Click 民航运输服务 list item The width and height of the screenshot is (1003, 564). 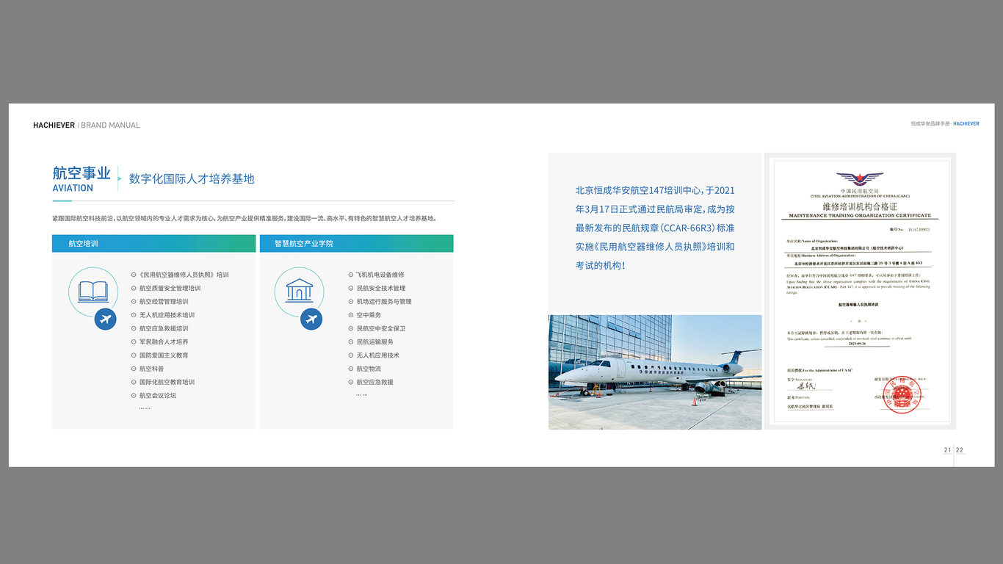(375, 341)
